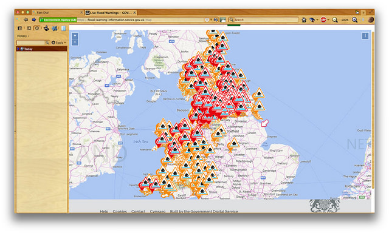Screen dimensions: 389x233
Task: Open the map info button
Action: tap(365, 36)
